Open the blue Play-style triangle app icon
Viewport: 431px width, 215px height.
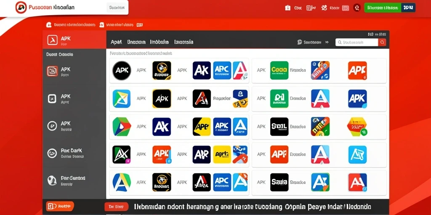point(122,98)
